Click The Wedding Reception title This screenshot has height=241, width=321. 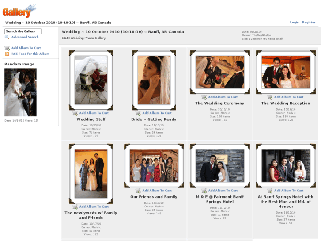pyautogui.click(x=286, y=103)
